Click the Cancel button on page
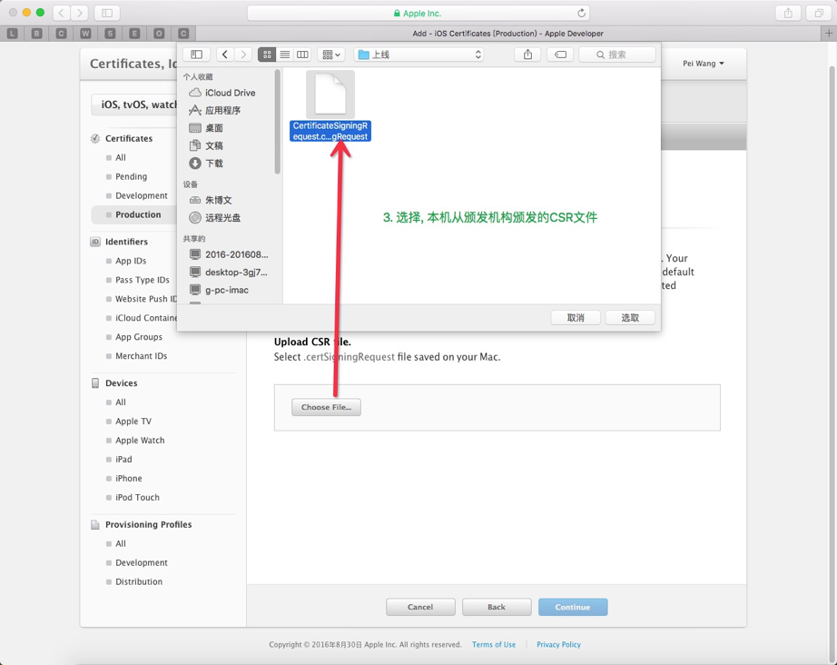The height and width of the screenshot is (665, 837). tap(420, 608)
